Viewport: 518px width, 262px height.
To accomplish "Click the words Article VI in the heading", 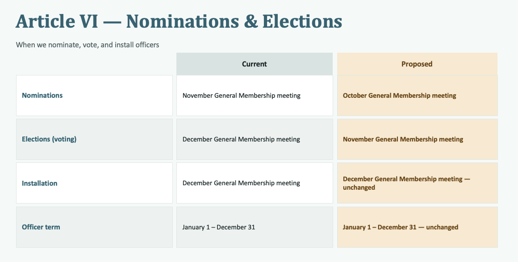I will (x=57, y=21).
